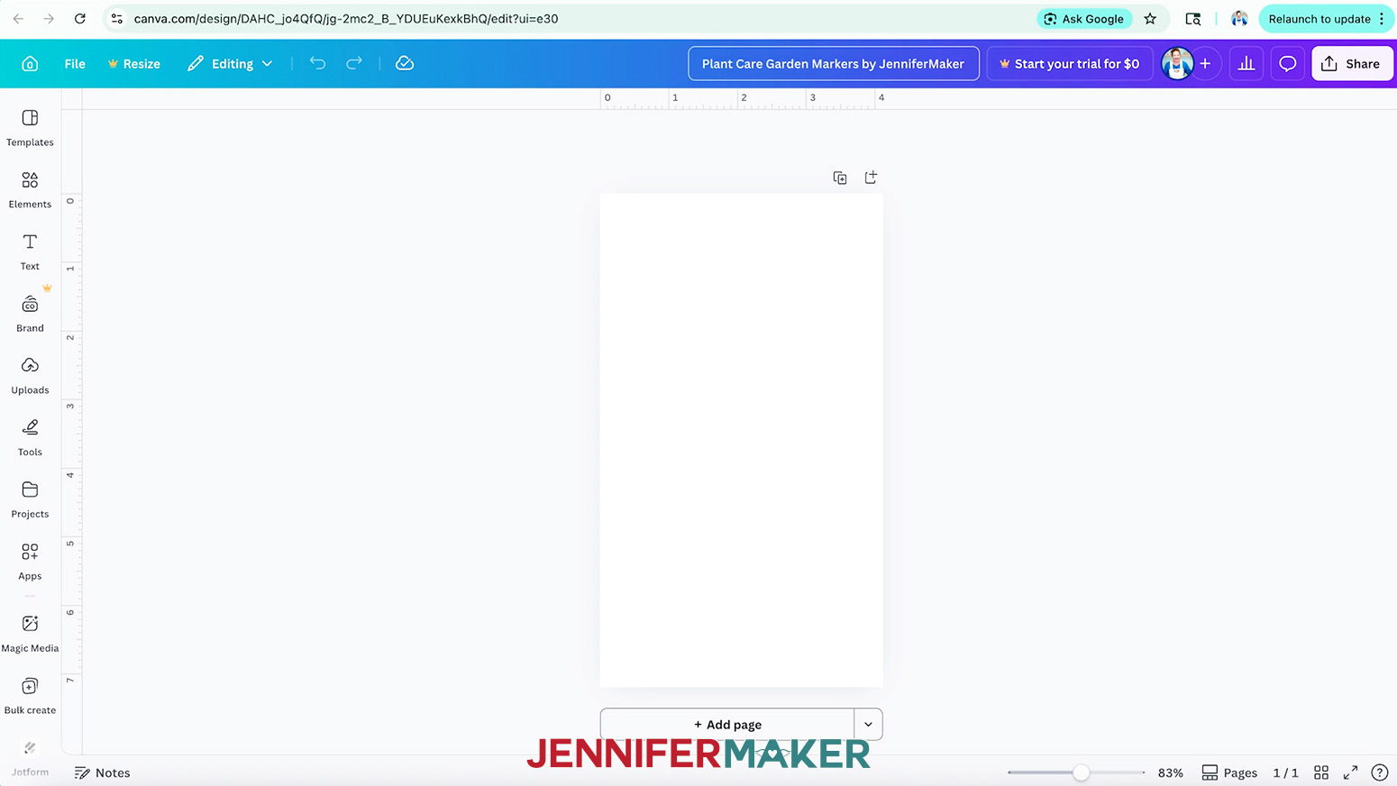Open the Apps panel
Screen dimensions: 1397x786
pyautogui.click(x=30, y=562)
